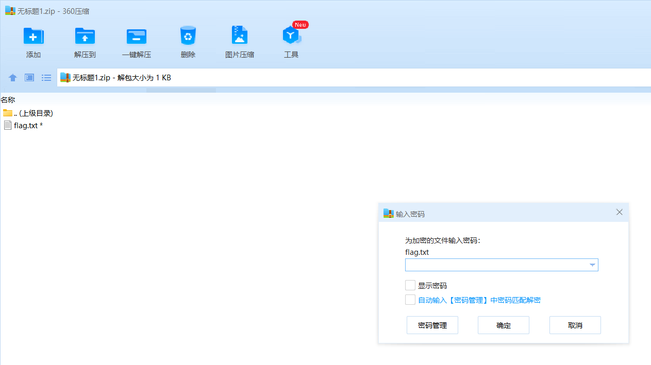Open 图片压缩 image compression tool
The height and width of the screenshot is (365, 651).
(x=240, y=36)
